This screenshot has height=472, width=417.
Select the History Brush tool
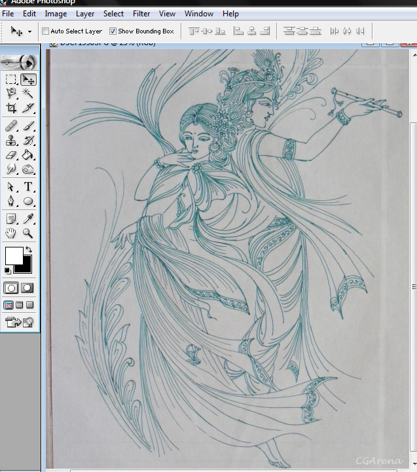point(28,140)
